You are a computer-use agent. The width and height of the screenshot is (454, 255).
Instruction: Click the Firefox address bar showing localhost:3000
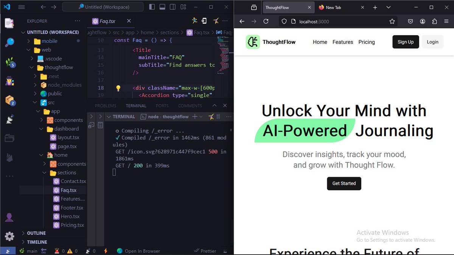(338, 22)
